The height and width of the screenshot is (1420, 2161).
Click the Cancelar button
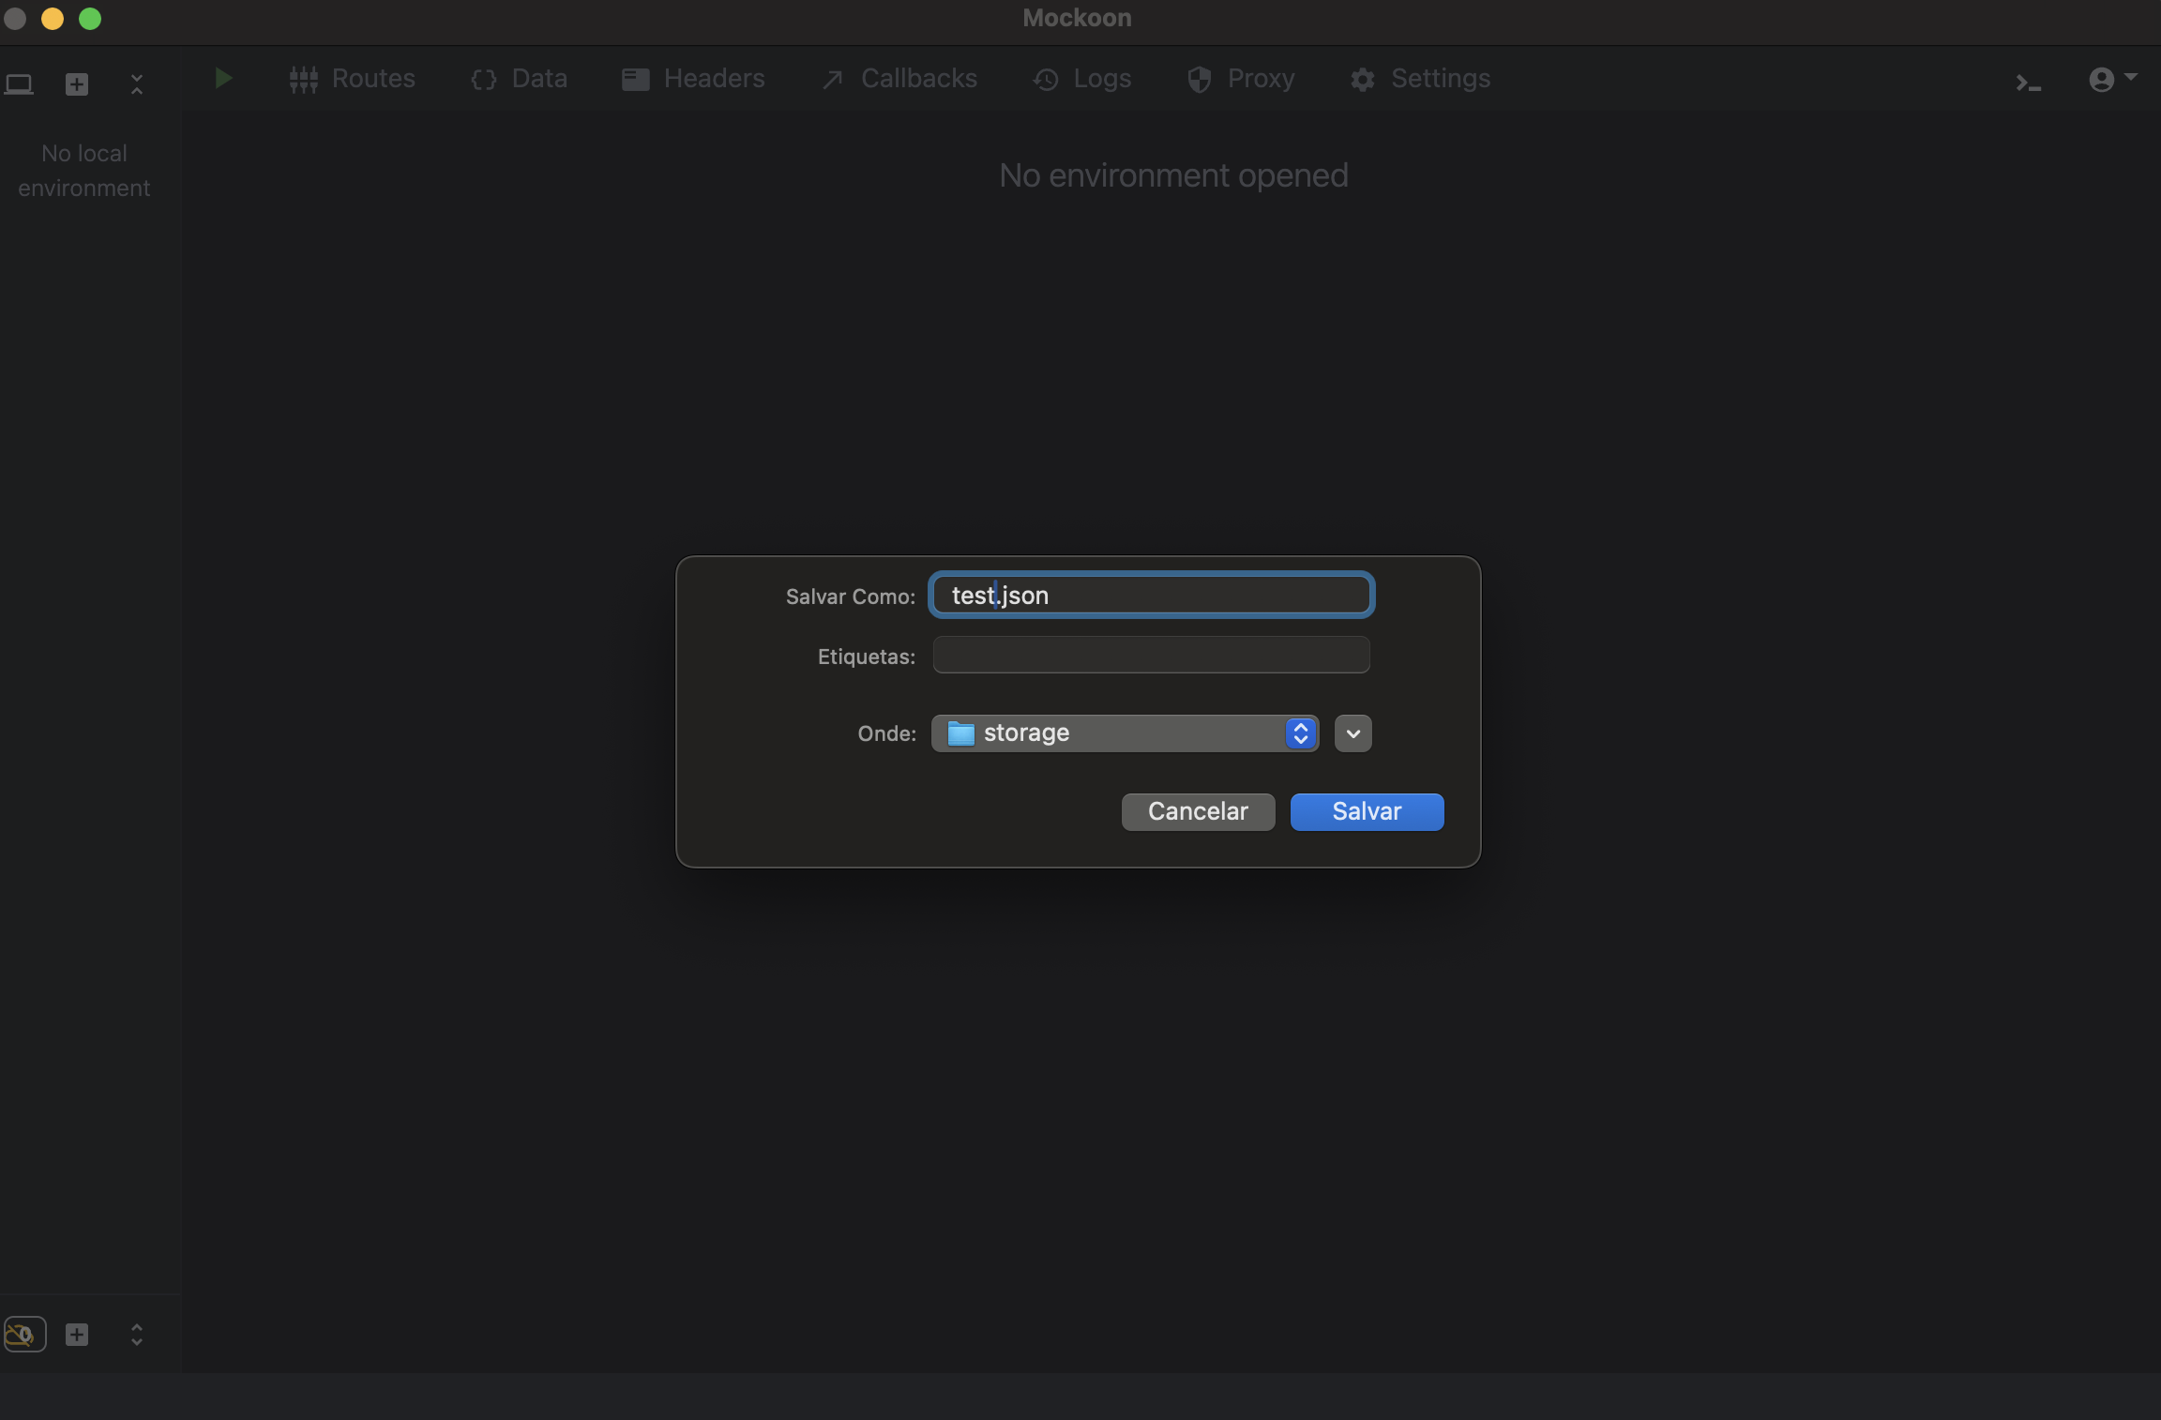pyautogui.click(x=1198, y=811)
